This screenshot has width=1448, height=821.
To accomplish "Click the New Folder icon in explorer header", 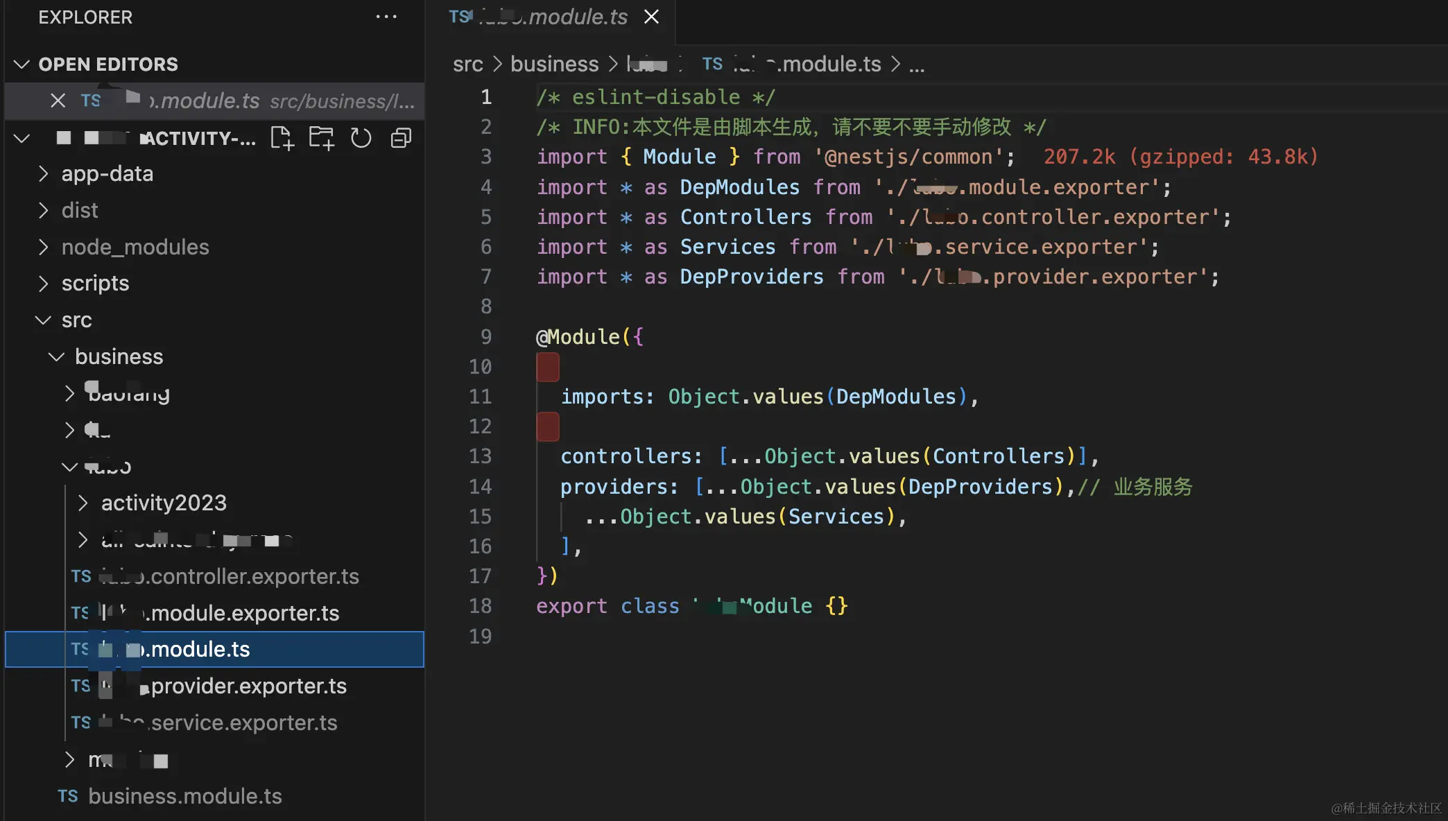I will click(x=321, y=138).
